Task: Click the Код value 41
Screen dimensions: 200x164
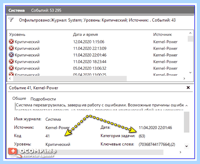Action: pos(47,136)
